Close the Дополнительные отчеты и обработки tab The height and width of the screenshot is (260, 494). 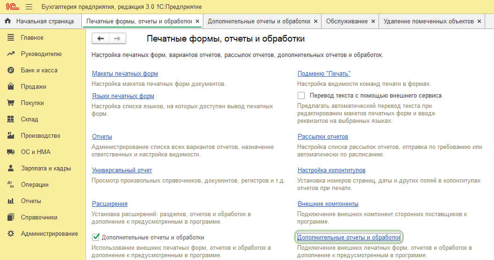point(315,21)
